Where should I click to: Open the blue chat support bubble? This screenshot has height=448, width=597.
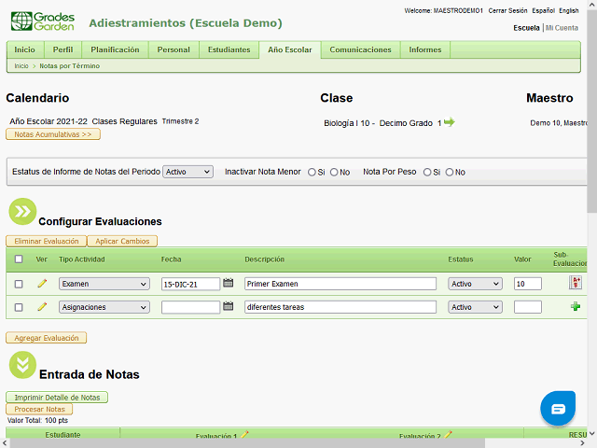558,409
